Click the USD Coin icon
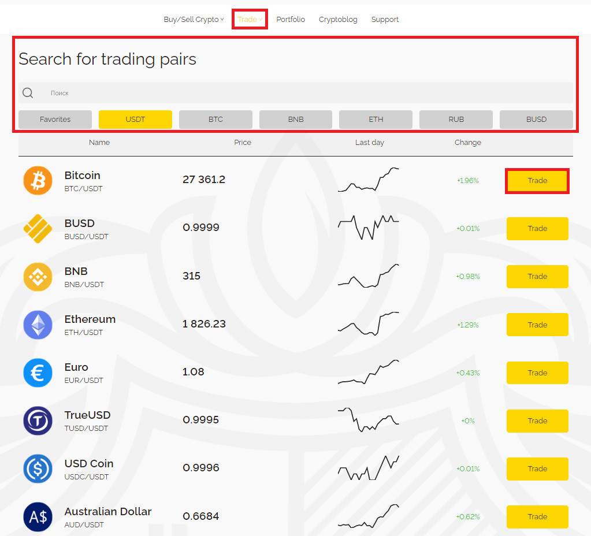Image resolution: width=591 pixels, height=536 pixels. [x=38, y=468]
